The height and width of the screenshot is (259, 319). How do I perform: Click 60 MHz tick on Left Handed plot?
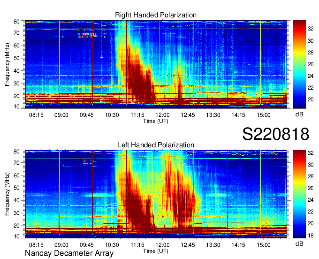pos(16,175)
